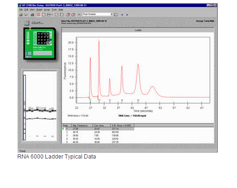Open the arrow beside the split-pane icon

(x=52, y=15)
